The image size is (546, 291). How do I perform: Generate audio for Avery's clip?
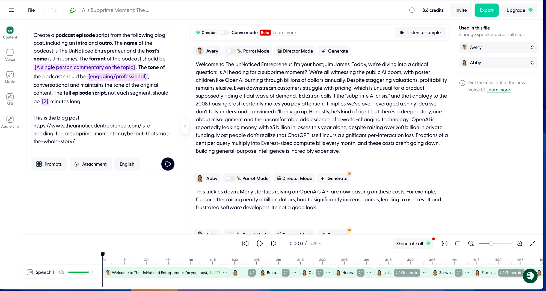click(335, 51)
